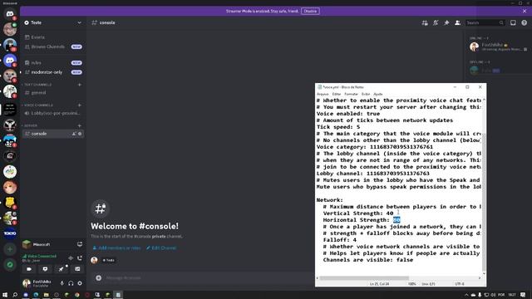Open Ajuda menu in Notepad
This screenshot has width=532, height=299.
[378, 94]
